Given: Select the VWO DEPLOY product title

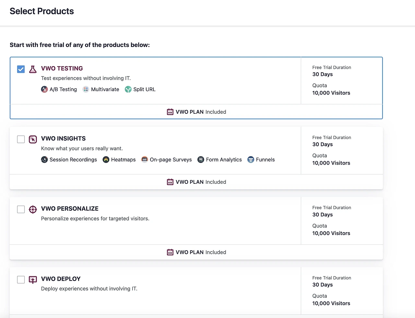Looking at the screenshot, I should (61, 279).
